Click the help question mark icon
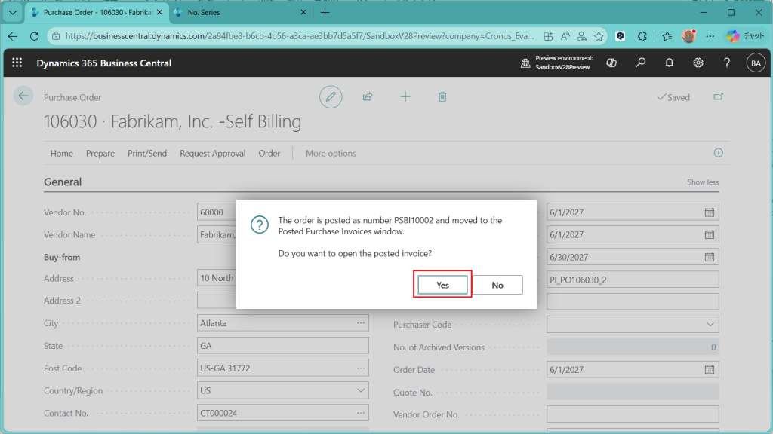Screen dimensions: 773x434 click(727, 63)
